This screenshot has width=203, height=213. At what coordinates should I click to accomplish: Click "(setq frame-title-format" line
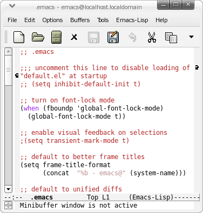pyautogui.click(x=65, y=165)
